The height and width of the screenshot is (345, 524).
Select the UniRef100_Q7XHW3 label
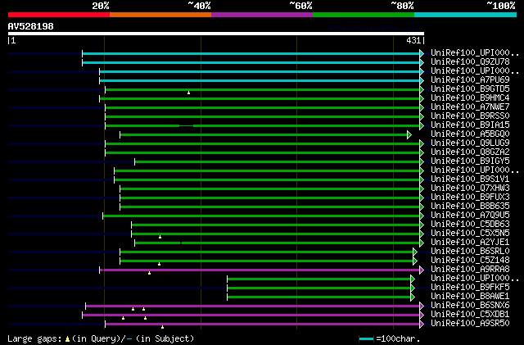(470, 188)
